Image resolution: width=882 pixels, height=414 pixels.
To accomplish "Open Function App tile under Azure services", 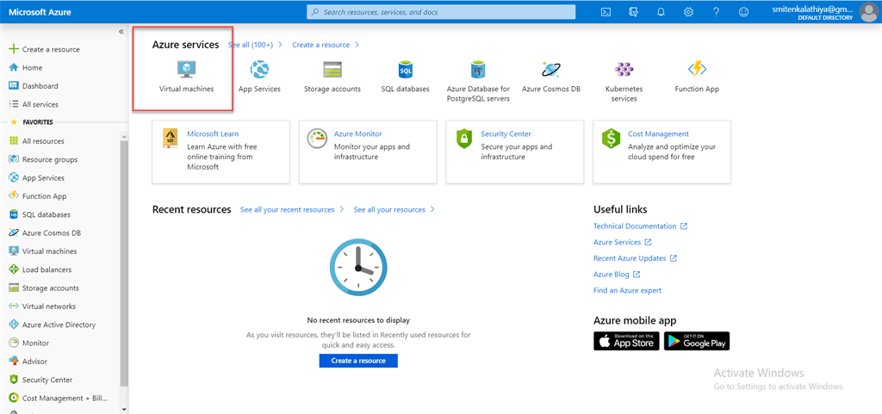I will pyautogui.click(x=697, y=77).
